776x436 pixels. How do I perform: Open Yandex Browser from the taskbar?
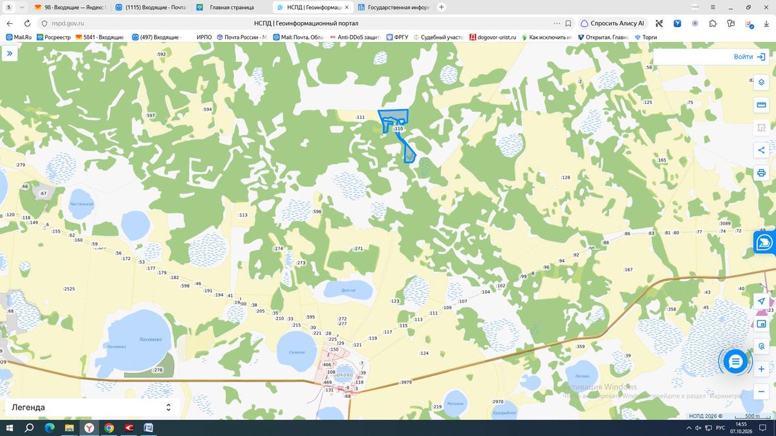(x=89, y=428)
